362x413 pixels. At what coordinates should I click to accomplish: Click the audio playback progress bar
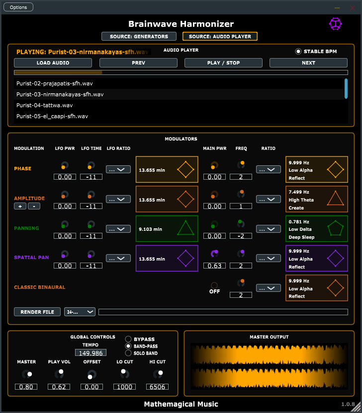tap(181, 72)
